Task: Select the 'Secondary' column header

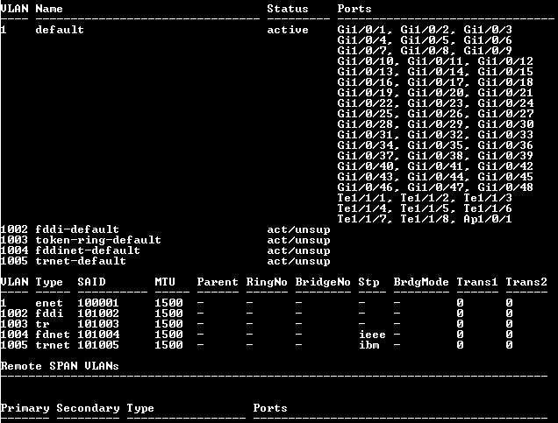Action: pos(88,408)
